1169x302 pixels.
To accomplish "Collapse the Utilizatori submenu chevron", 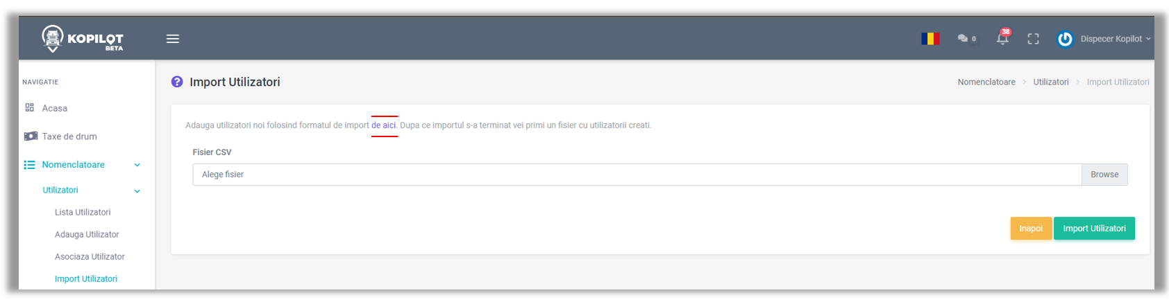I will 137,190.
